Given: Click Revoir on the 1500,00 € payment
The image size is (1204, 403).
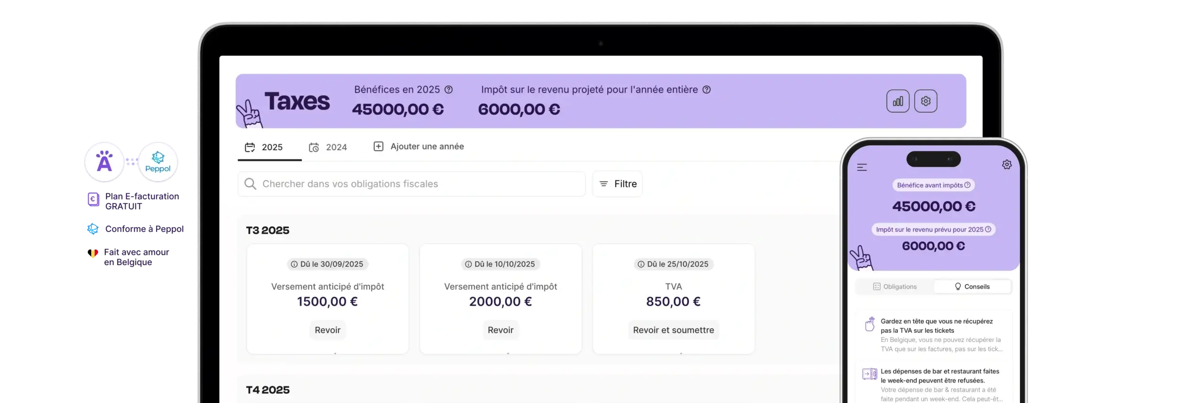Looking at the screenshot, I should (327, 330).
